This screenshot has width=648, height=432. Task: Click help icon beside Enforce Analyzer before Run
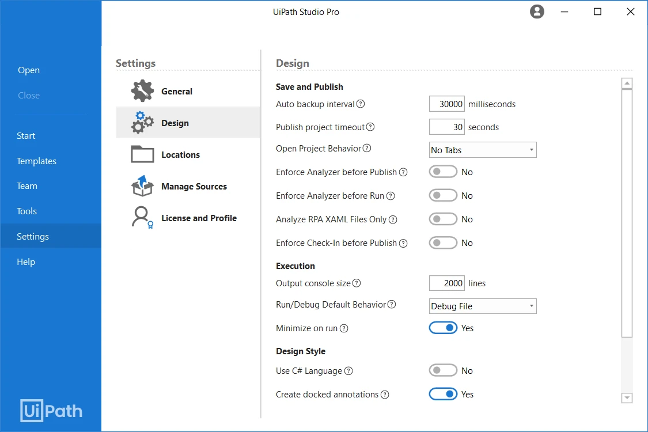pyautogui.click(x=391, y=195)
